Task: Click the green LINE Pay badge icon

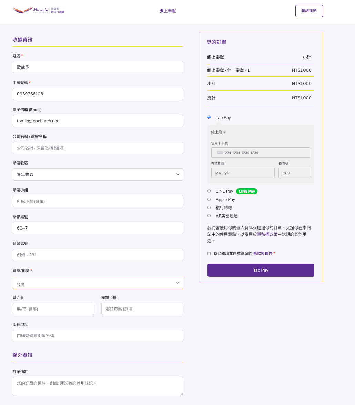Action: click(247, 191)
